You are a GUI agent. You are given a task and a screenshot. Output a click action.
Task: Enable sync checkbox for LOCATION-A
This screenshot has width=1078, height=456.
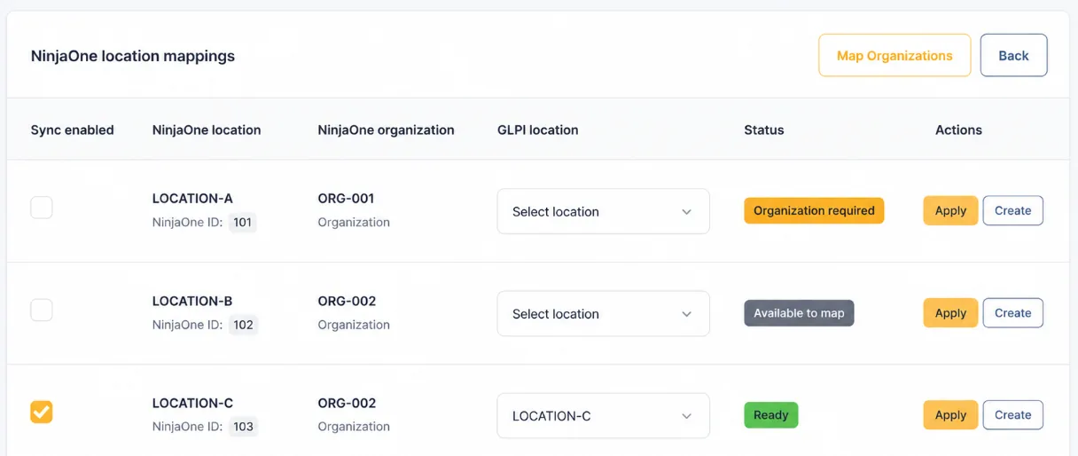click(x=42, y=208)
